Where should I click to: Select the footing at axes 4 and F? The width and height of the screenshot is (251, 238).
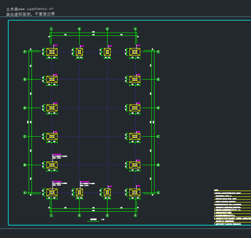pyautogui.click(x=135, y=52)
